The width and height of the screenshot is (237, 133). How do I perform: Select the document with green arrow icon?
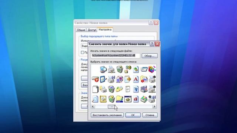pyautogui.click(x=136, y=69)
